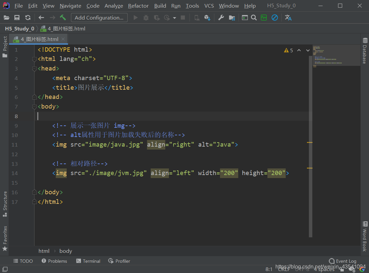The width and height of the screenshot is (369, 273).
Task: Toggle the Terminal tool window
Action: (88, 261)
